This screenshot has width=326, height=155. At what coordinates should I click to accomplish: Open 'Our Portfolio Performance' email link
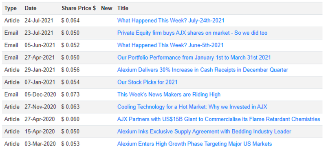[194, 58]
